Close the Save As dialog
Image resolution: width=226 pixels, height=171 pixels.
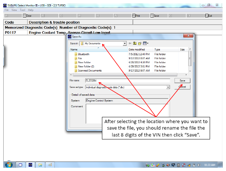click(188, 36)
